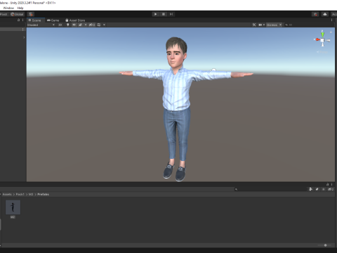
Task: Go to M2 folder in the breadcrumb
Action: pyautogui.click(x=31, y=195)
